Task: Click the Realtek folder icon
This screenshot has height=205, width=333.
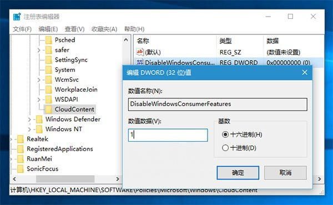Action: [x=21, y=139]
